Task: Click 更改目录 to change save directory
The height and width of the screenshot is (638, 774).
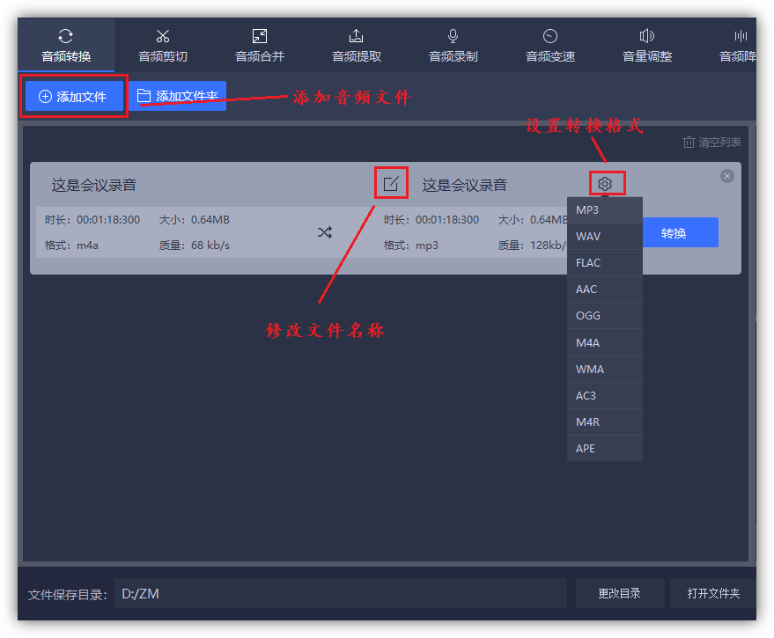Action: (x=620, y=593)
